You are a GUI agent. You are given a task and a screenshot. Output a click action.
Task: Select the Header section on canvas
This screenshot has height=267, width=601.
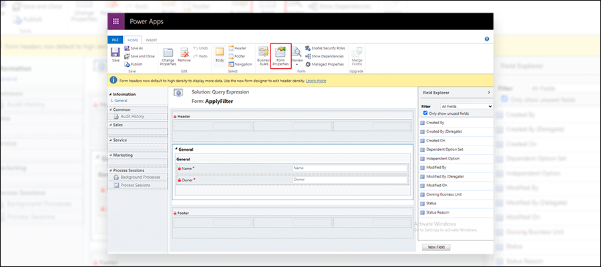click(x=293, y=126)
